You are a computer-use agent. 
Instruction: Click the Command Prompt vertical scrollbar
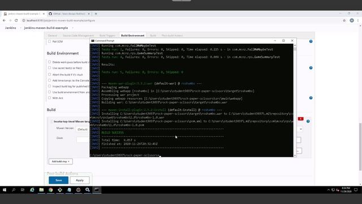pos(295,100)
